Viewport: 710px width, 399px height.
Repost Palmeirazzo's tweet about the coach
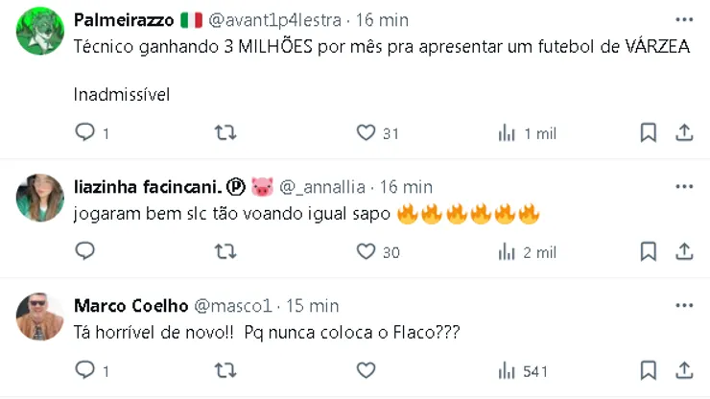[x=225, y=133]
